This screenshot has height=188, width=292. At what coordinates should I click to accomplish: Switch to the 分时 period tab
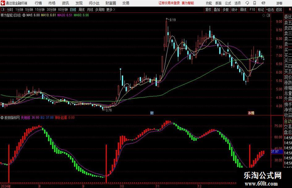click(x=10, y=10)
